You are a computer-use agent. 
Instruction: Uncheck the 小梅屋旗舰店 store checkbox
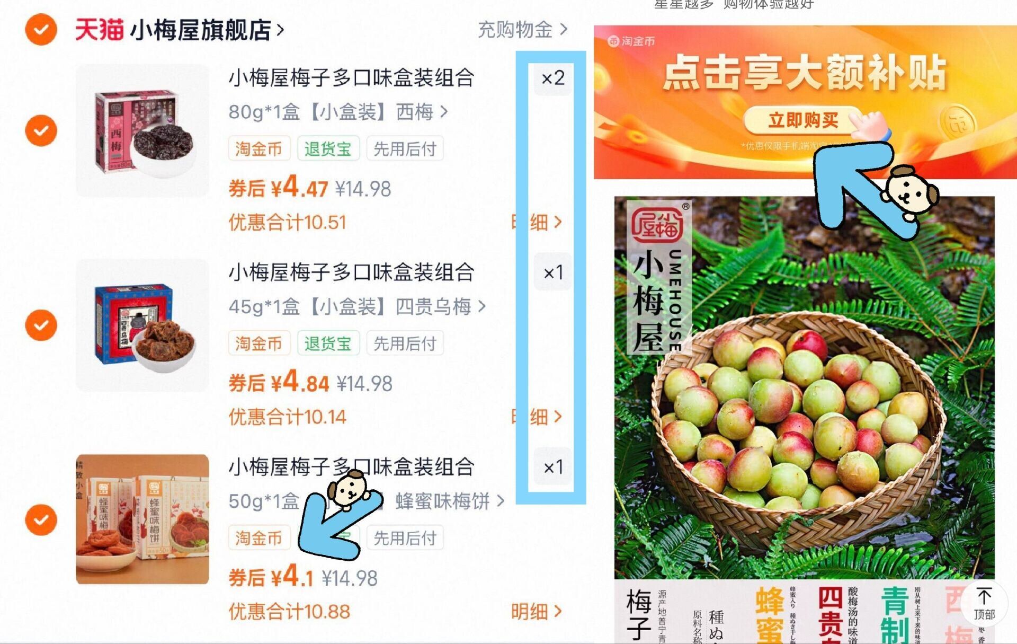41,30
